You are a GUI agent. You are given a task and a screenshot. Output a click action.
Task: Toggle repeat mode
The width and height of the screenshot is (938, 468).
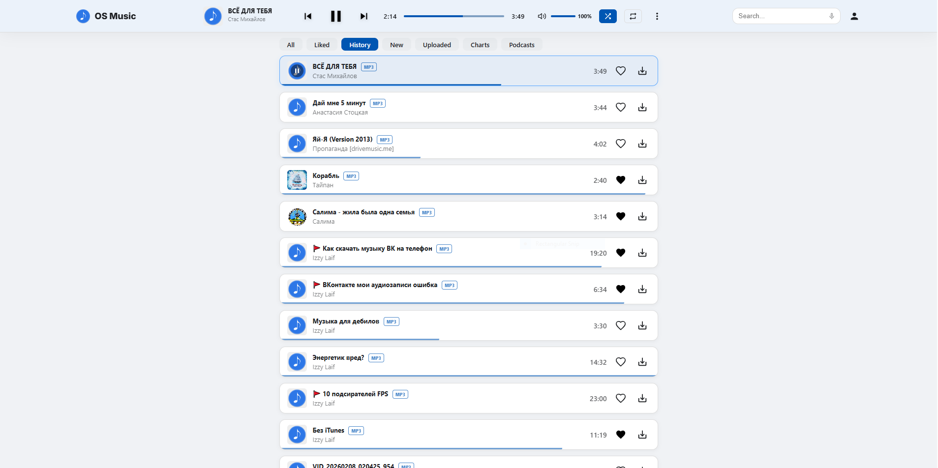point(633,16)
